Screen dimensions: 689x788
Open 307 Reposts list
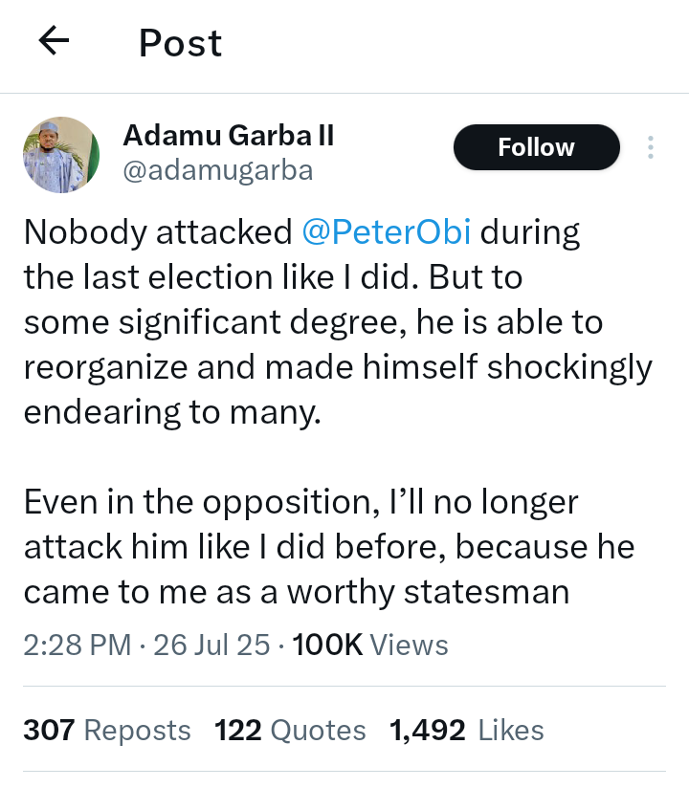[106, 730]
